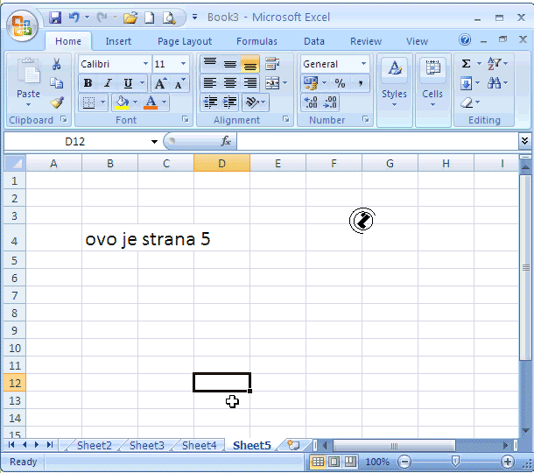Apply Percent Style number format
Image resolution: width=534 pixels, height=473 pixels.
[339, 83]
